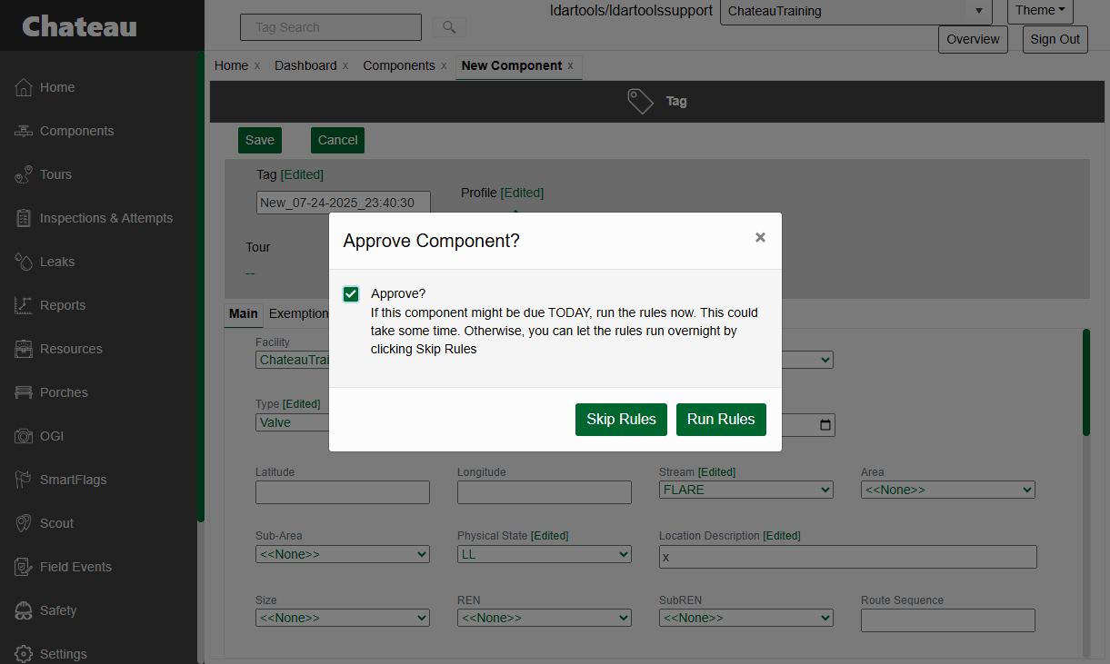
Task: Click the Latitude input field
Action: [343, 492]
